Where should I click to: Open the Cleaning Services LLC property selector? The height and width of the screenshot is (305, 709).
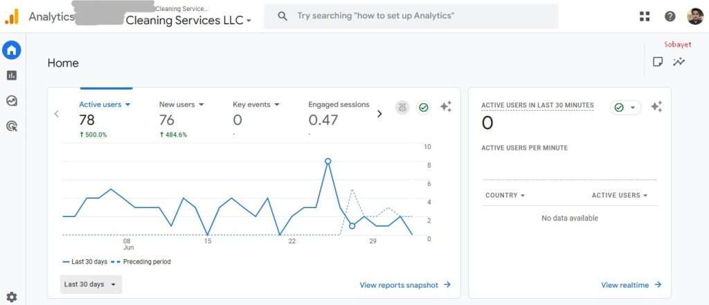coord(188,21)
